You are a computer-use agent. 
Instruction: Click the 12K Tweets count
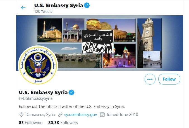[x=43, y=12]
